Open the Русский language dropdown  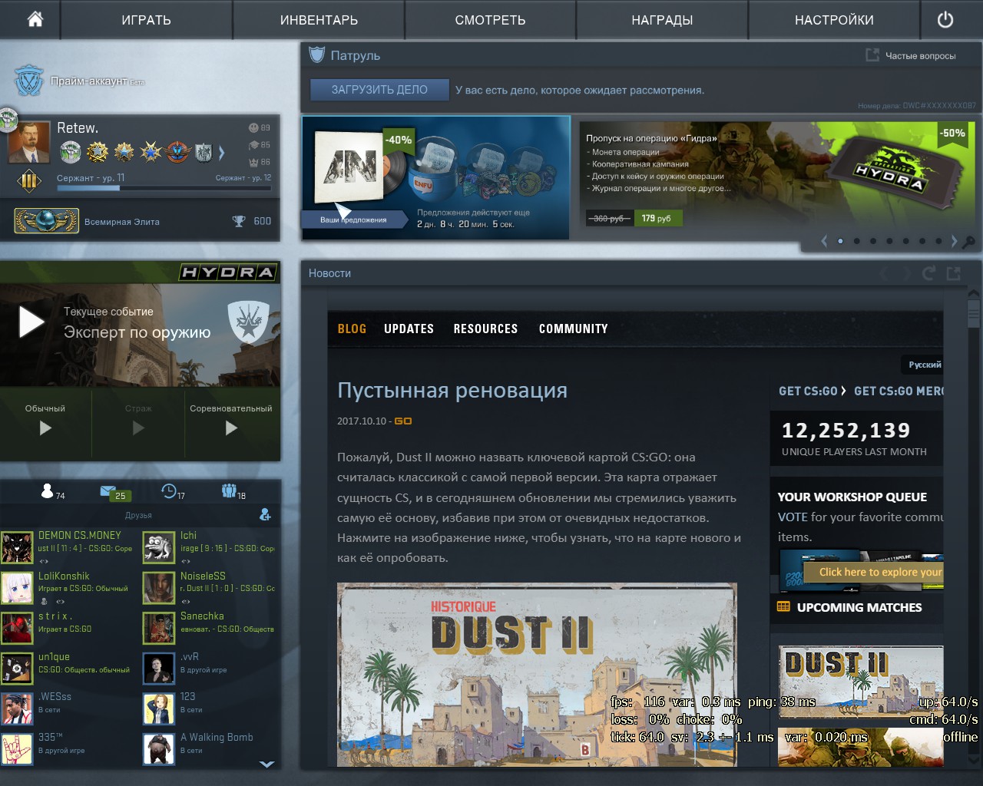(x=924, y=365)
